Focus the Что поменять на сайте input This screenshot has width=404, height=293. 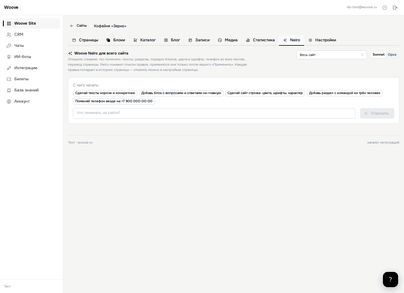pos(214,113)
